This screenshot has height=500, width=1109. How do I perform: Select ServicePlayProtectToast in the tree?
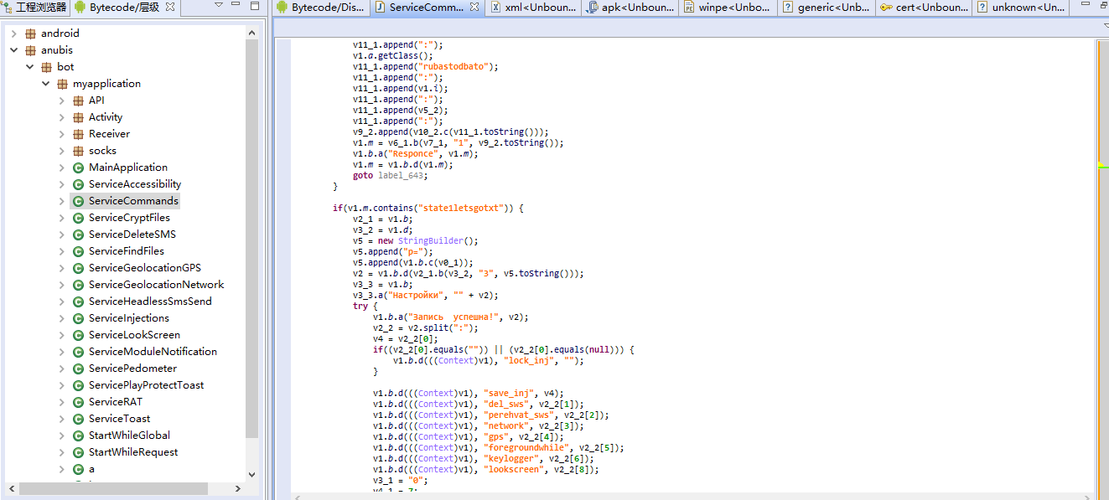pyautogui.click(x=146, y=385)
